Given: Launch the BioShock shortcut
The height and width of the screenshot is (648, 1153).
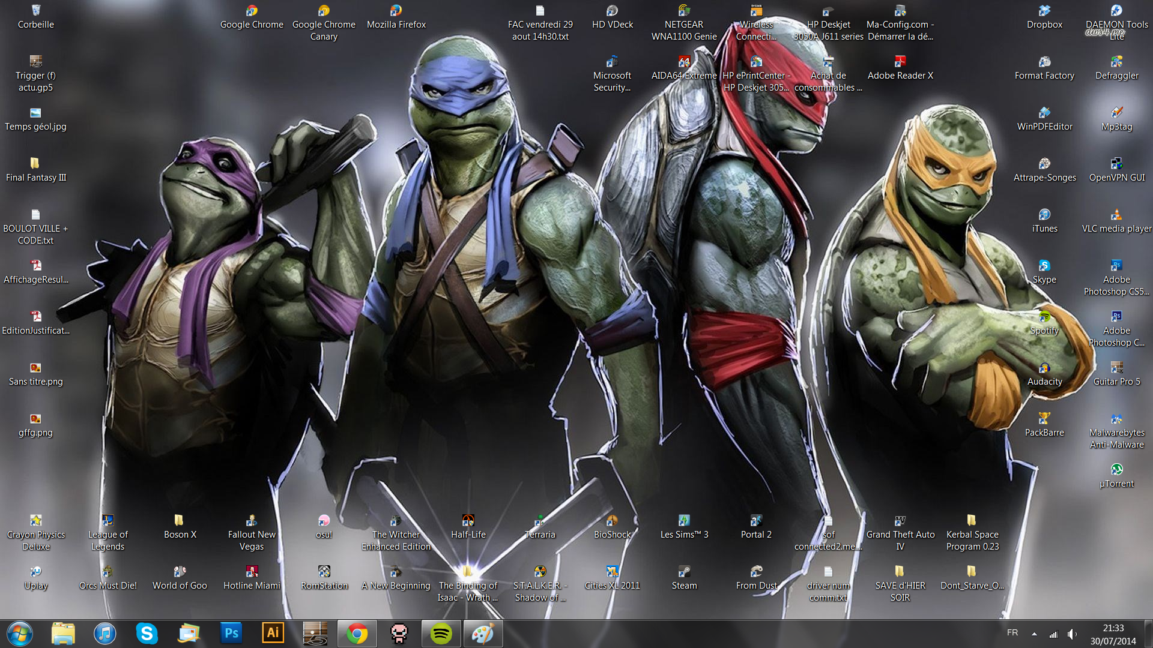Looking at the screenshot, I should (612, 527).
